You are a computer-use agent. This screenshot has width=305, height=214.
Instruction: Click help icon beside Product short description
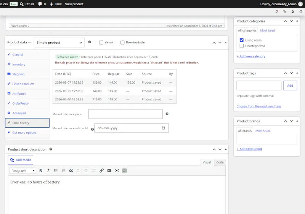[x=51, y=149]
